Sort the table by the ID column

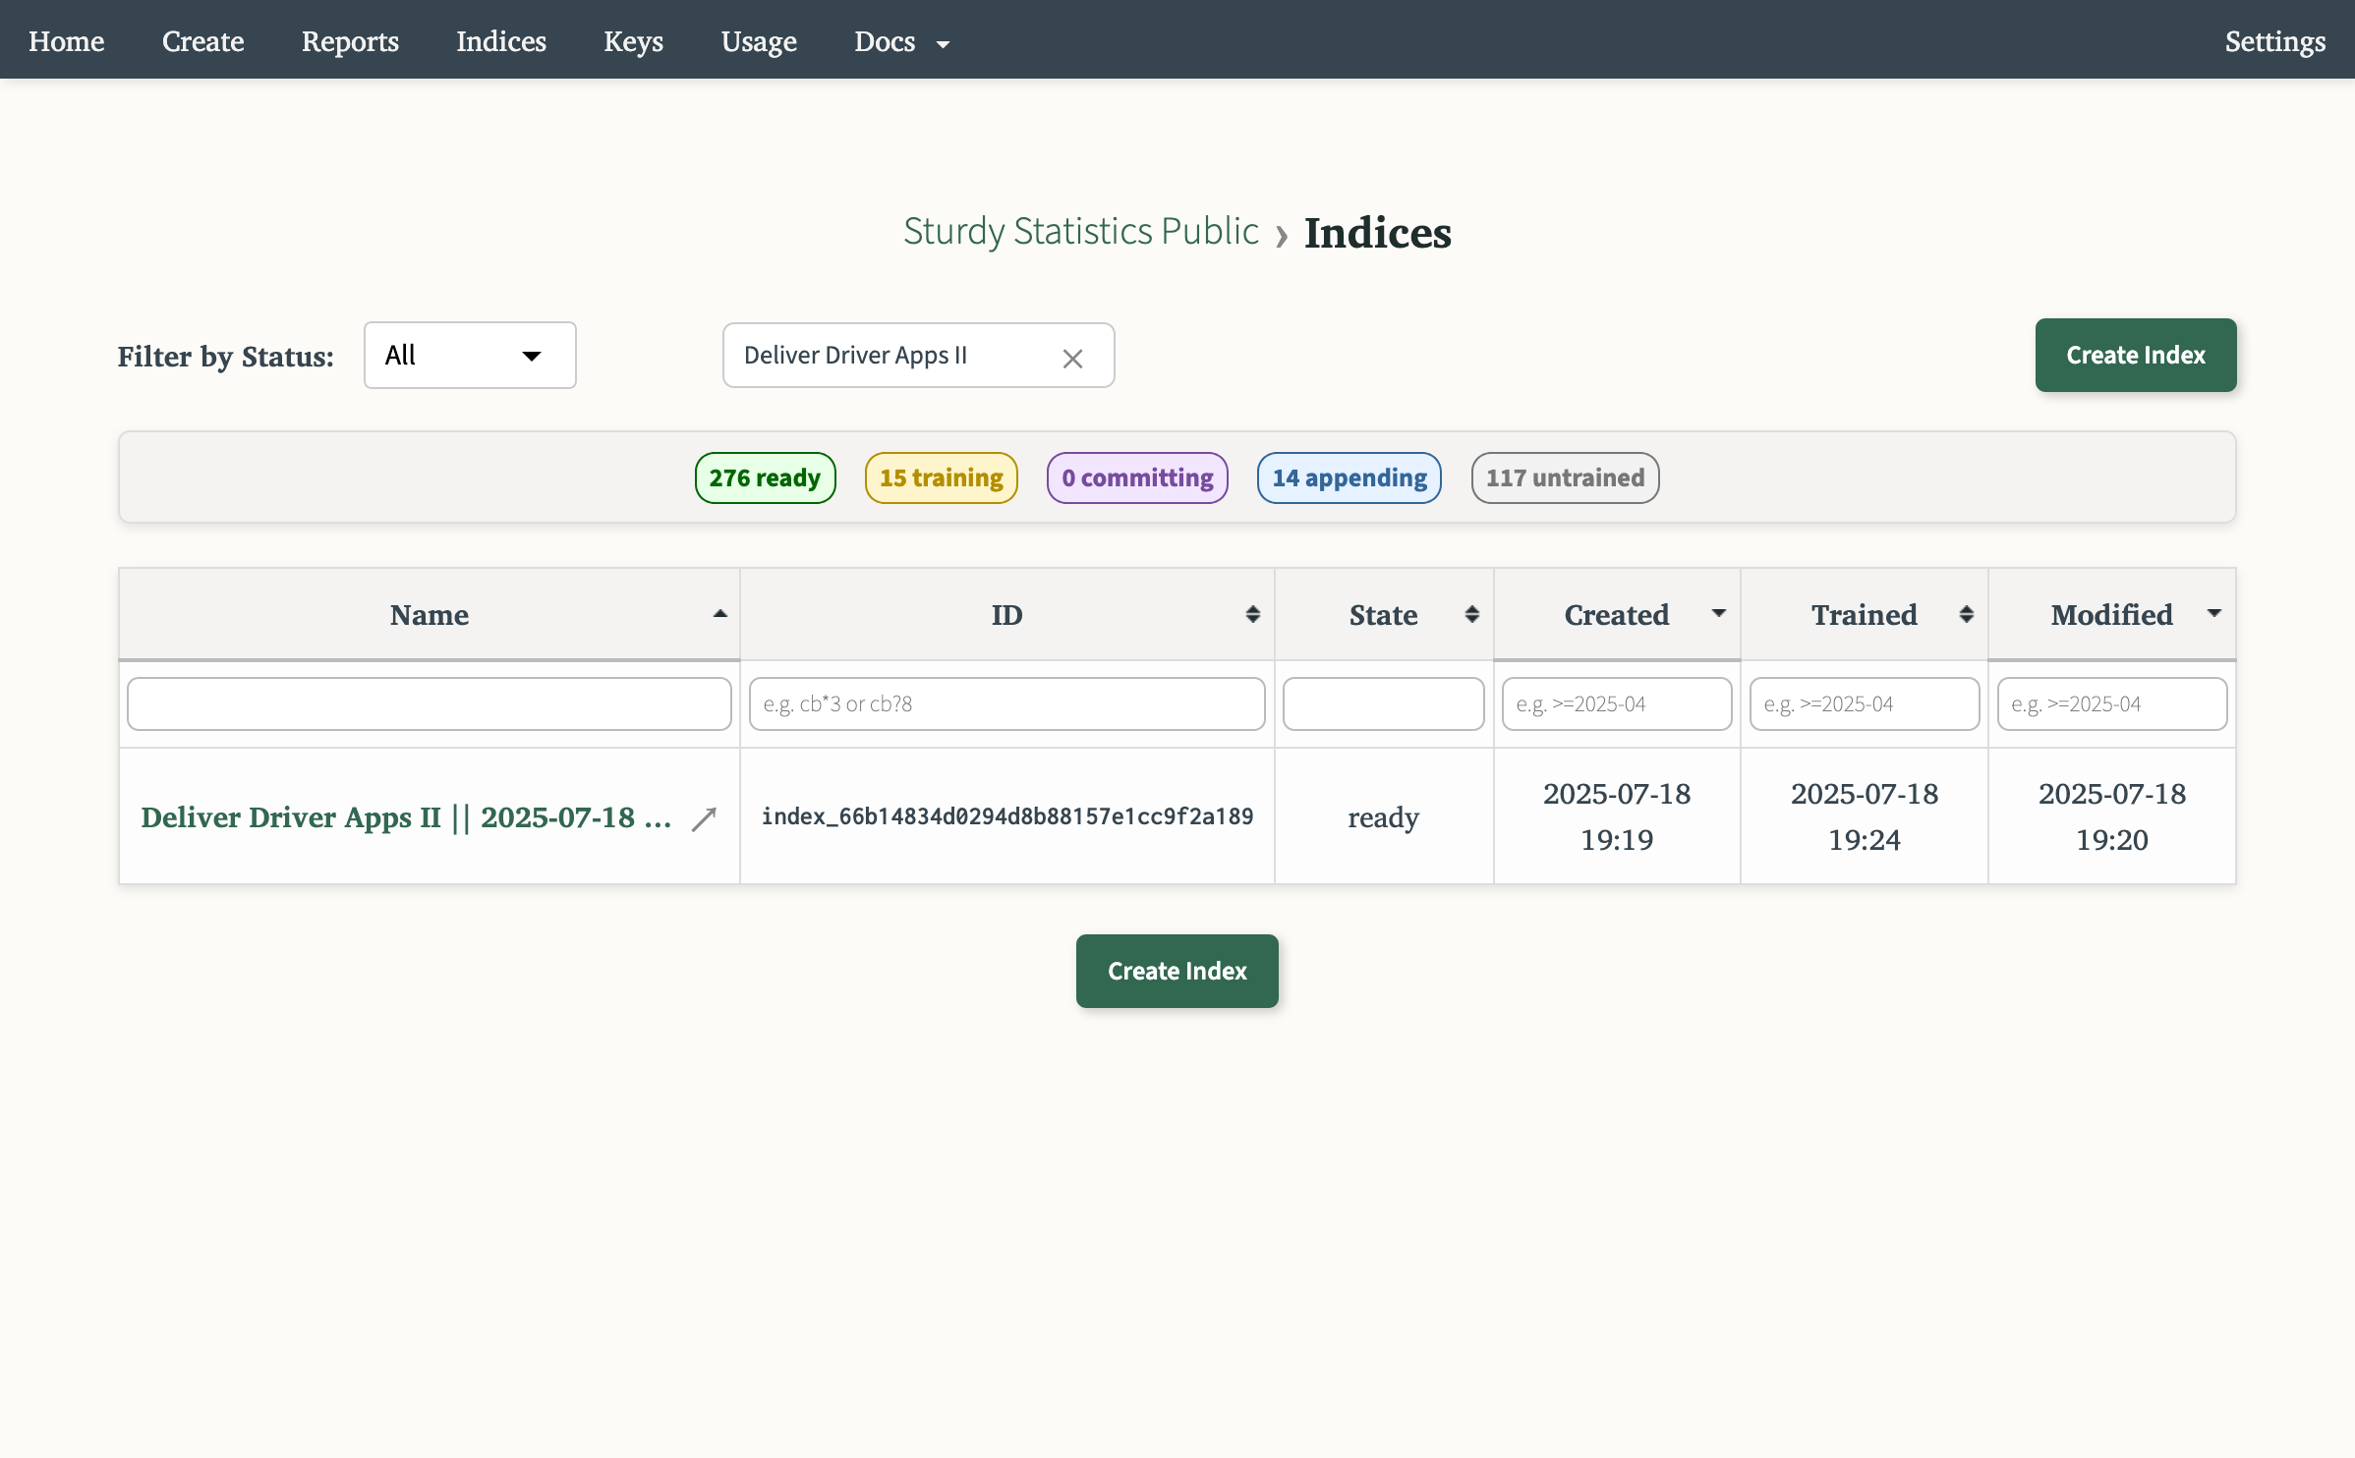point(1252,614)
